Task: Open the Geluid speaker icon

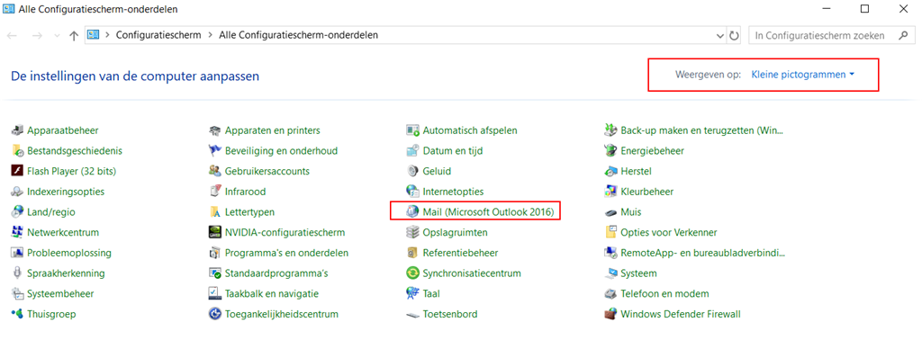Action: (412, 171)
